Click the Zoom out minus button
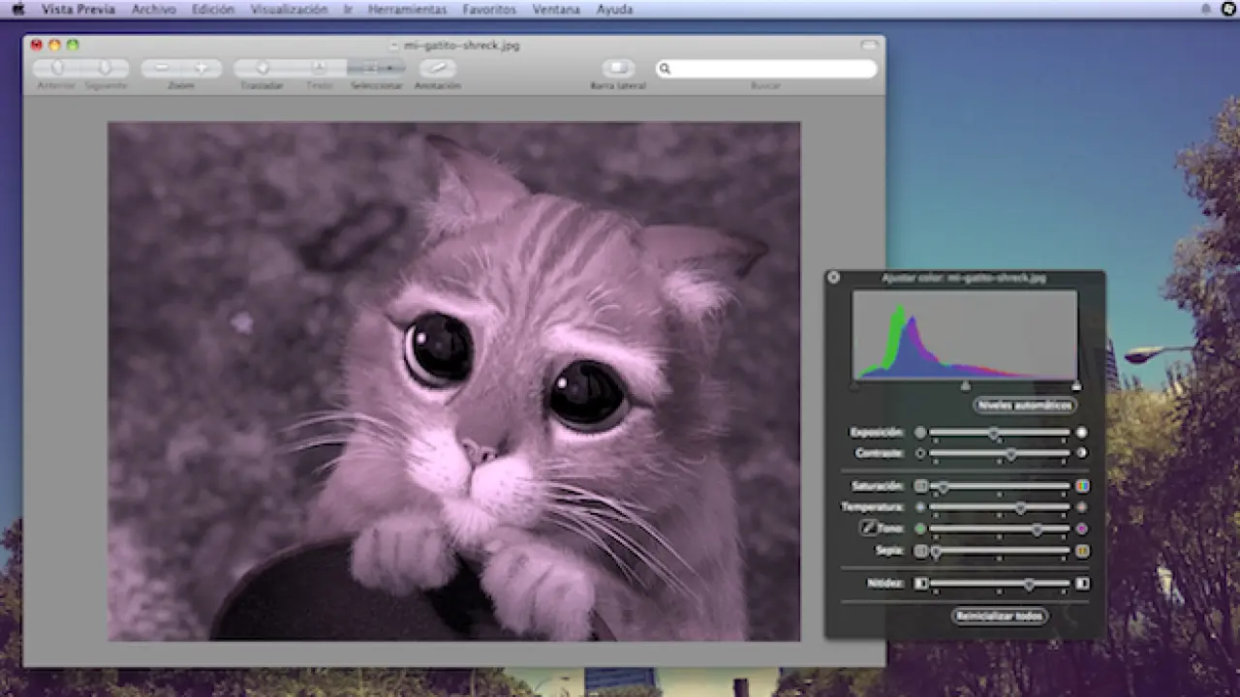The width and height of the screenshot is (1240, 697). click(x=162, y=68)
